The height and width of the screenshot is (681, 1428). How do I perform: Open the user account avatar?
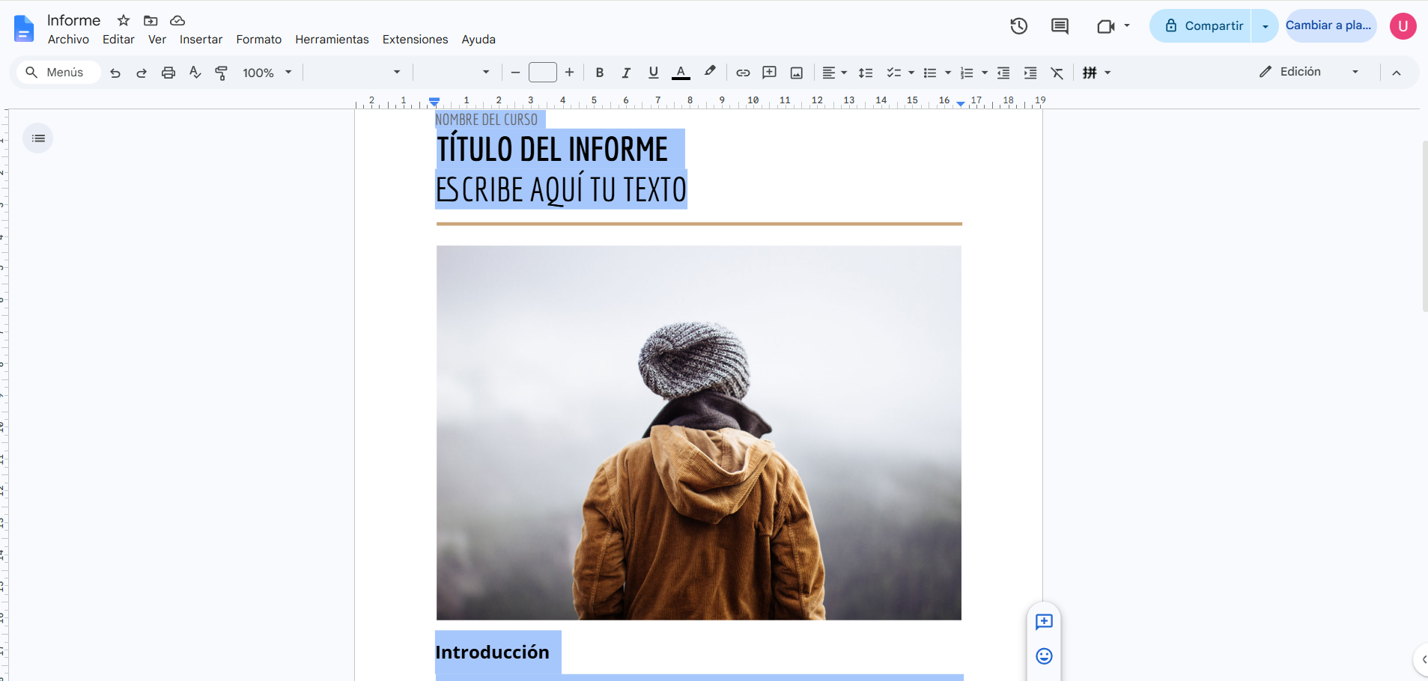tap(1403, 26)
